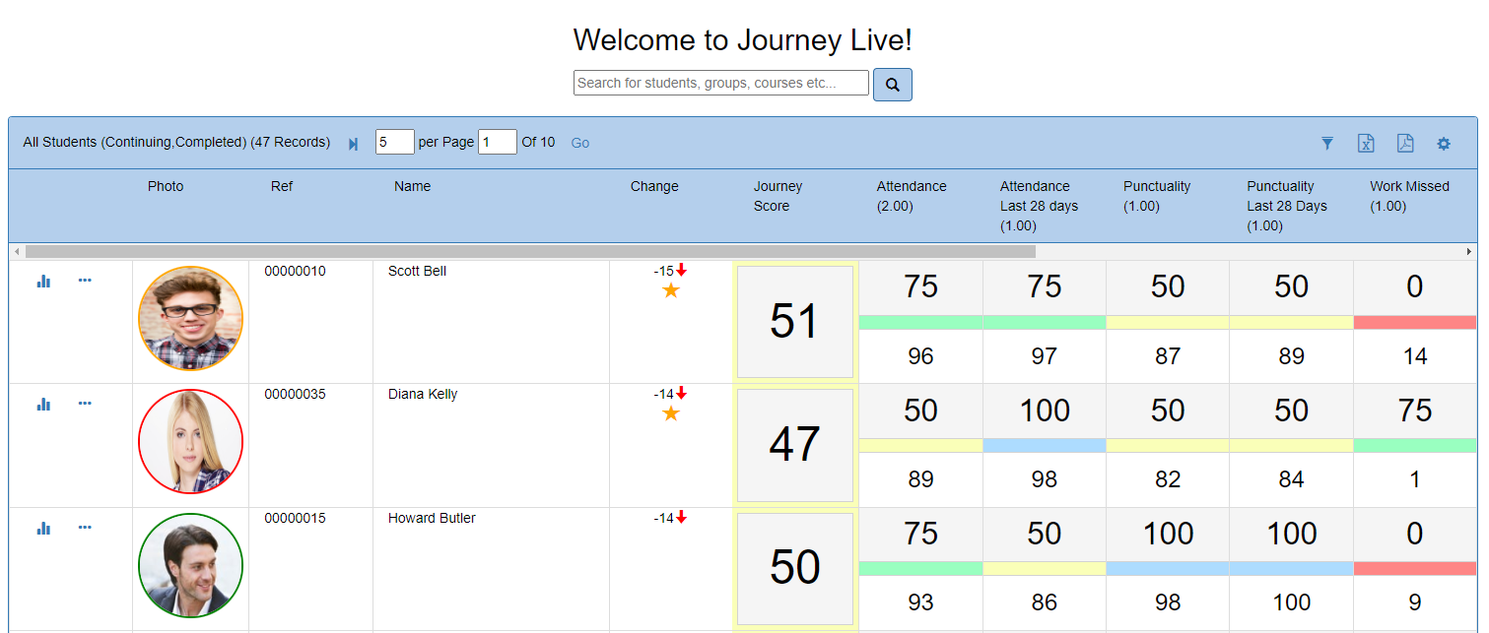This screenshot has width=1489, height=633.
Task: Open more options for Scott Bell
Action: click(85, 280)
